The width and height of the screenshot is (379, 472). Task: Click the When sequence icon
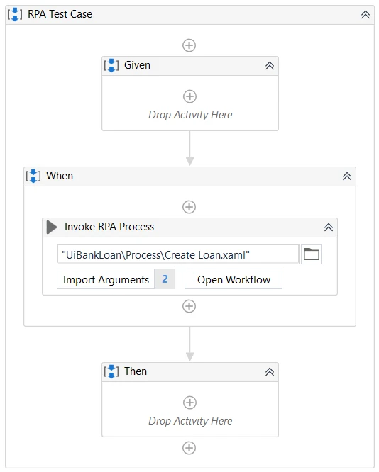[33, 176]
